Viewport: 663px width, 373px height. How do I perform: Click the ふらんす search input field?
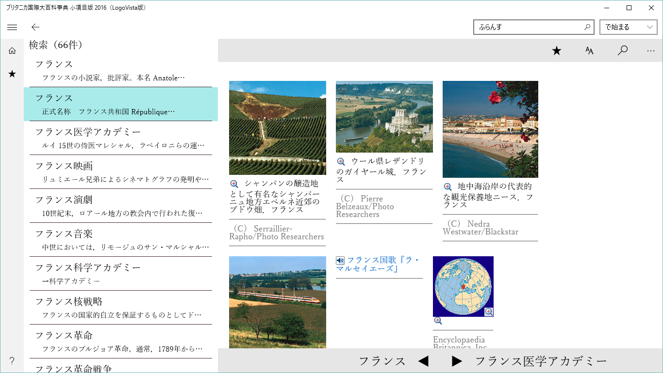pos(528,27)
